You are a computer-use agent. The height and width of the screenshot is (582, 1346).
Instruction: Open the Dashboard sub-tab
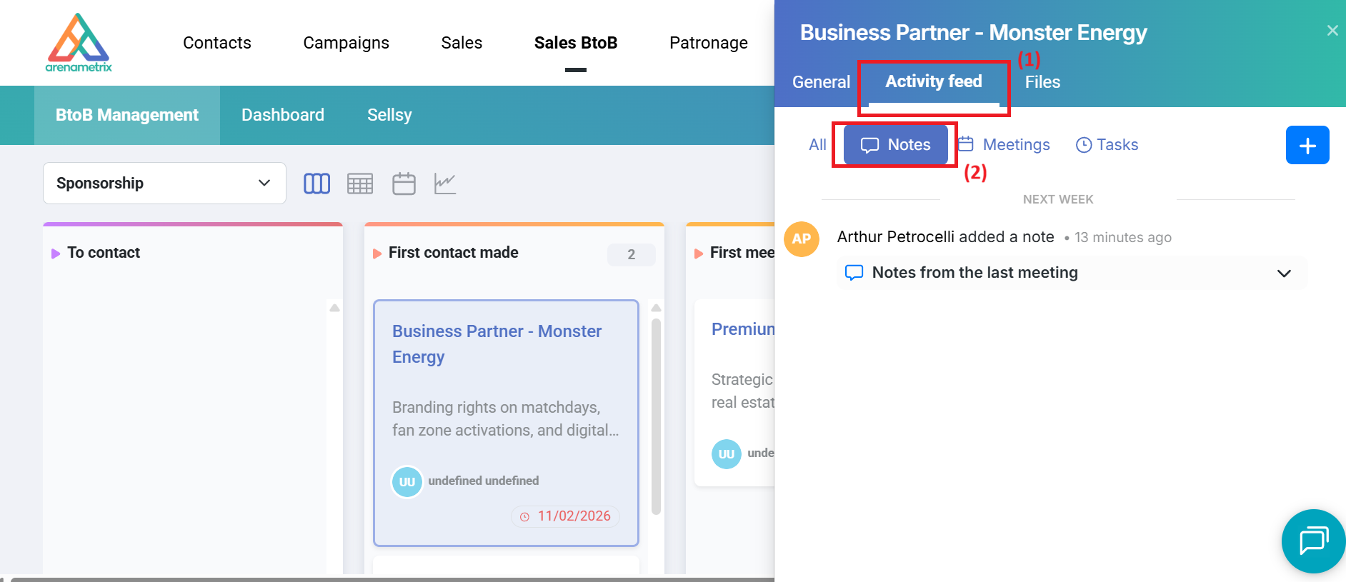click(x=282, y=115)
